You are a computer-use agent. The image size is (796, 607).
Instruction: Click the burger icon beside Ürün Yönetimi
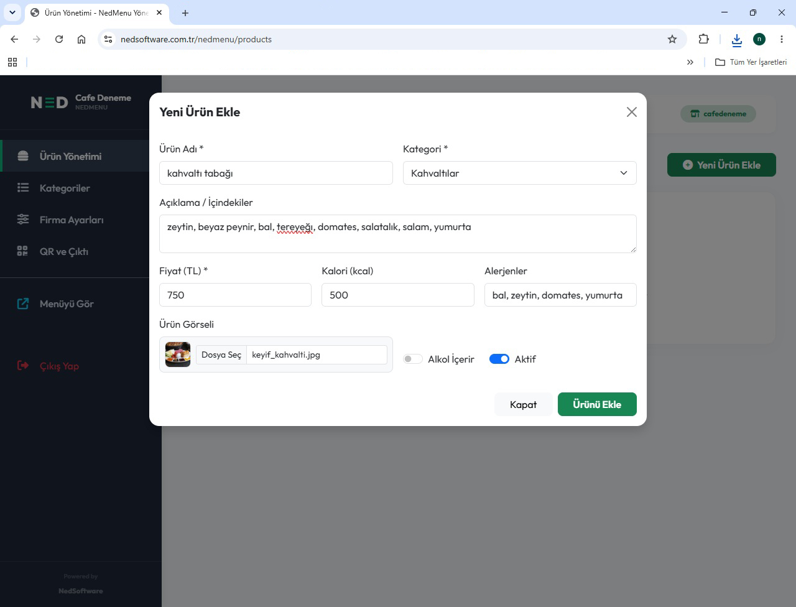tap(23, 156)
